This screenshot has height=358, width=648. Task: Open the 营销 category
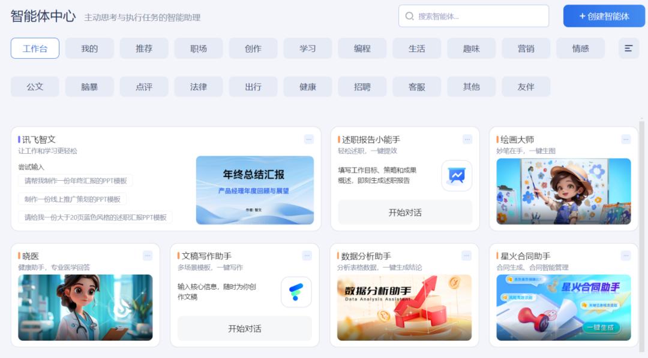coord(526,48)
